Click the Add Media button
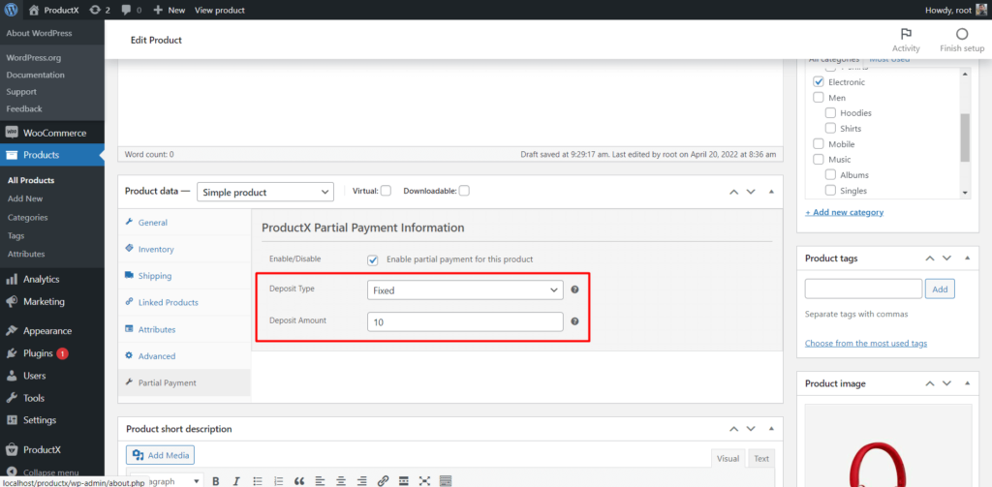 click(x=161, y=455)
